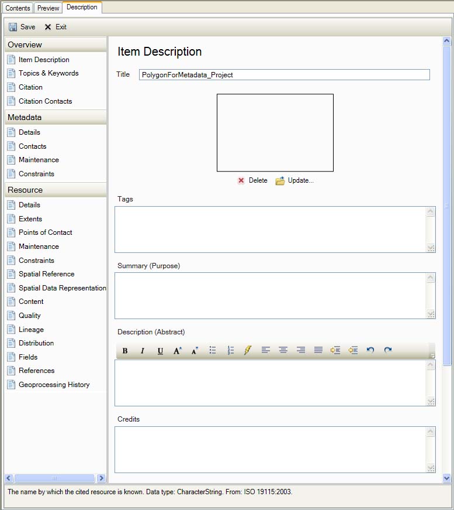
Task: Open the Update thumbnail dialog
Action: 295,180
